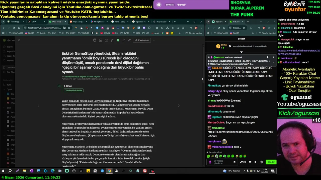Open notification center in system tray

[x=273, y=171]
